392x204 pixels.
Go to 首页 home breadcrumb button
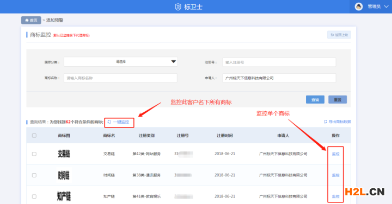point(31,20)
